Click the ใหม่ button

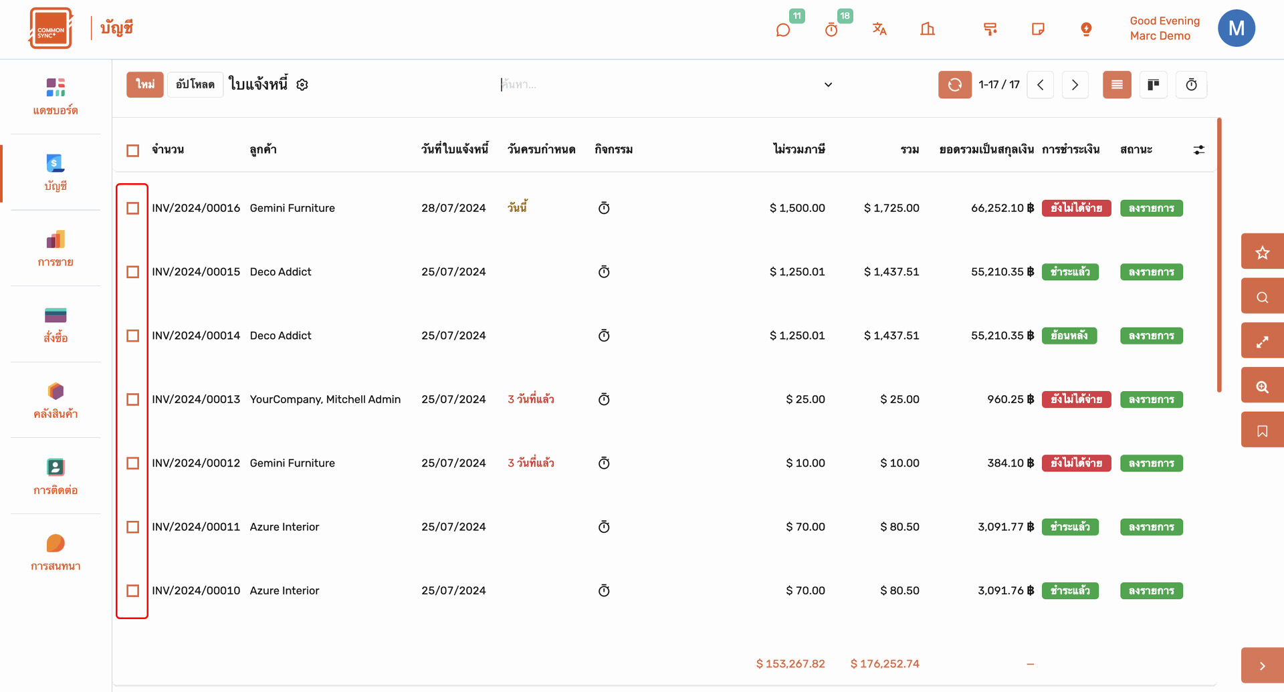(x=145, y=85)
